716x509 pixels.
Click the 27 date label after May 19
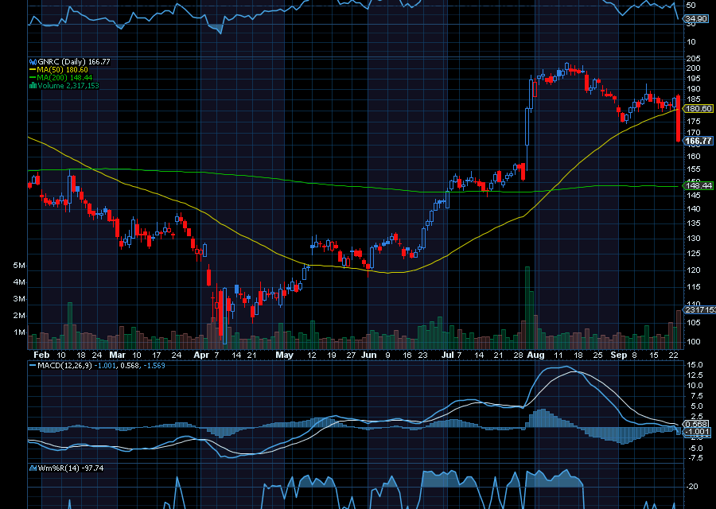pos(351,356)
